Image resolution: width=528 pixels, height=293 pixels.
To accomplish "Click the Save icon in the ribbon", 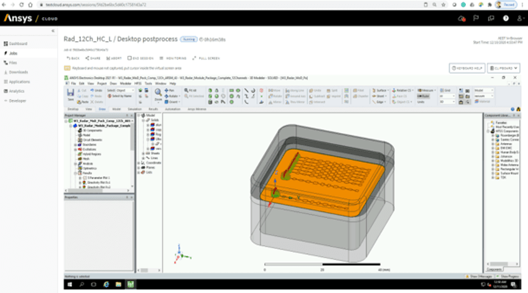I will click(x=71, y=95).
